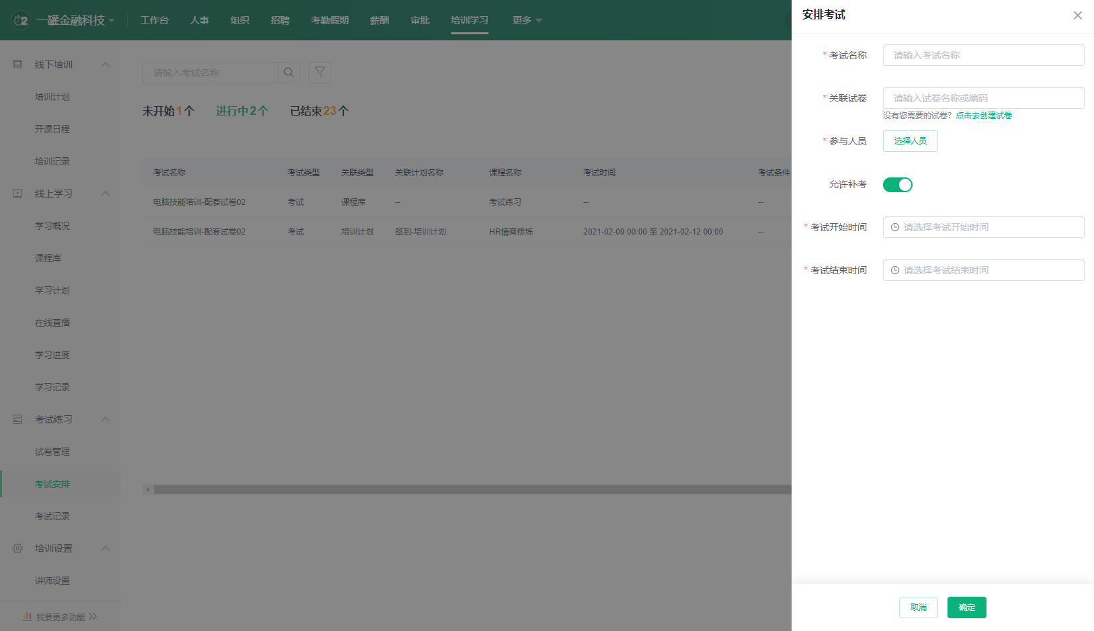Collapse the 线下培训 section chevron

pyautogui.click(x=106, y=65)
